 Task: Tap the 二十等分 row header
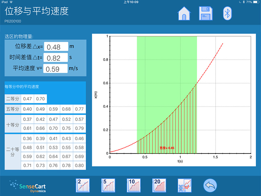[x=13, y=152]
